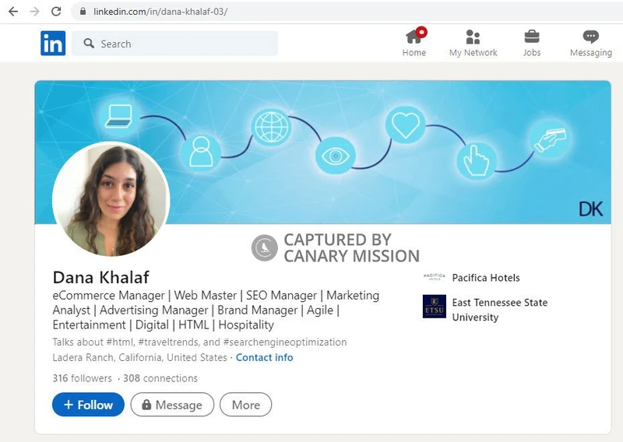This screenshot has width=623, height=442.
Task: Click the blue Follow button
Action: (x=88, y=405)
